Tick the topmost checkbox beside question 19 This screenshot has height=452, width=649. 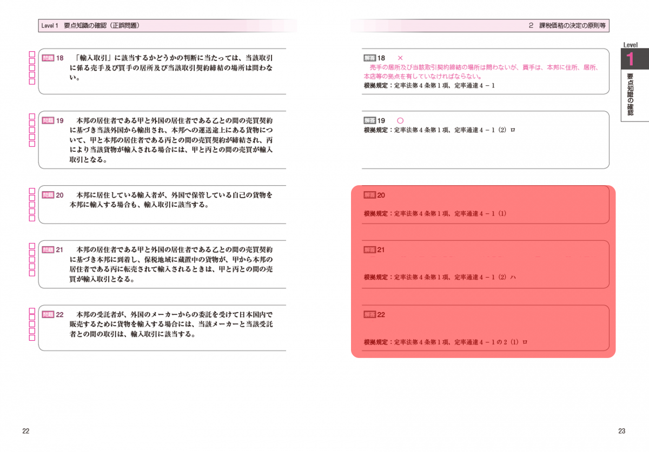click(x=32, y=117)
